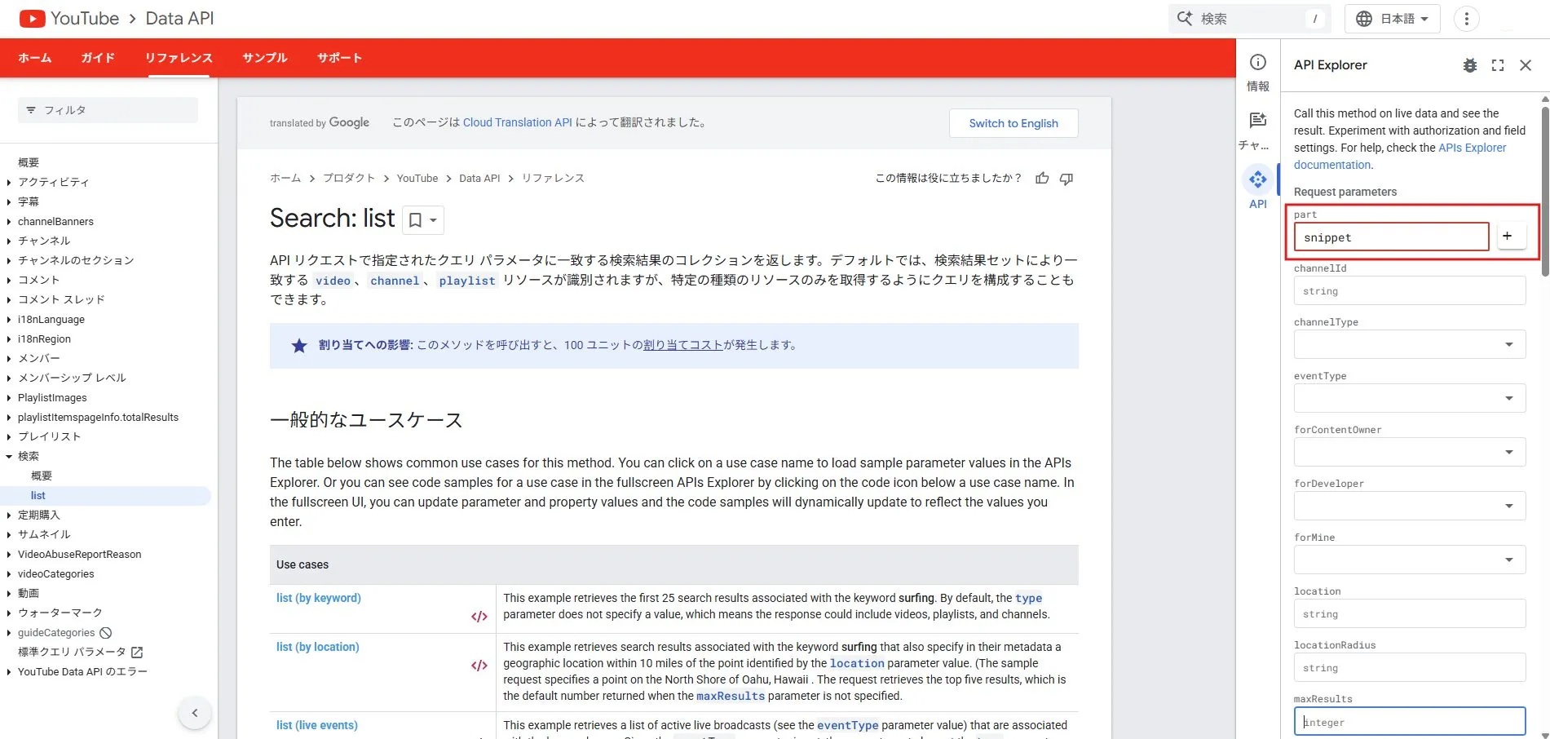Open the chat panel icon
This screenshot has width=1550, height=739.
point(1258,121)
